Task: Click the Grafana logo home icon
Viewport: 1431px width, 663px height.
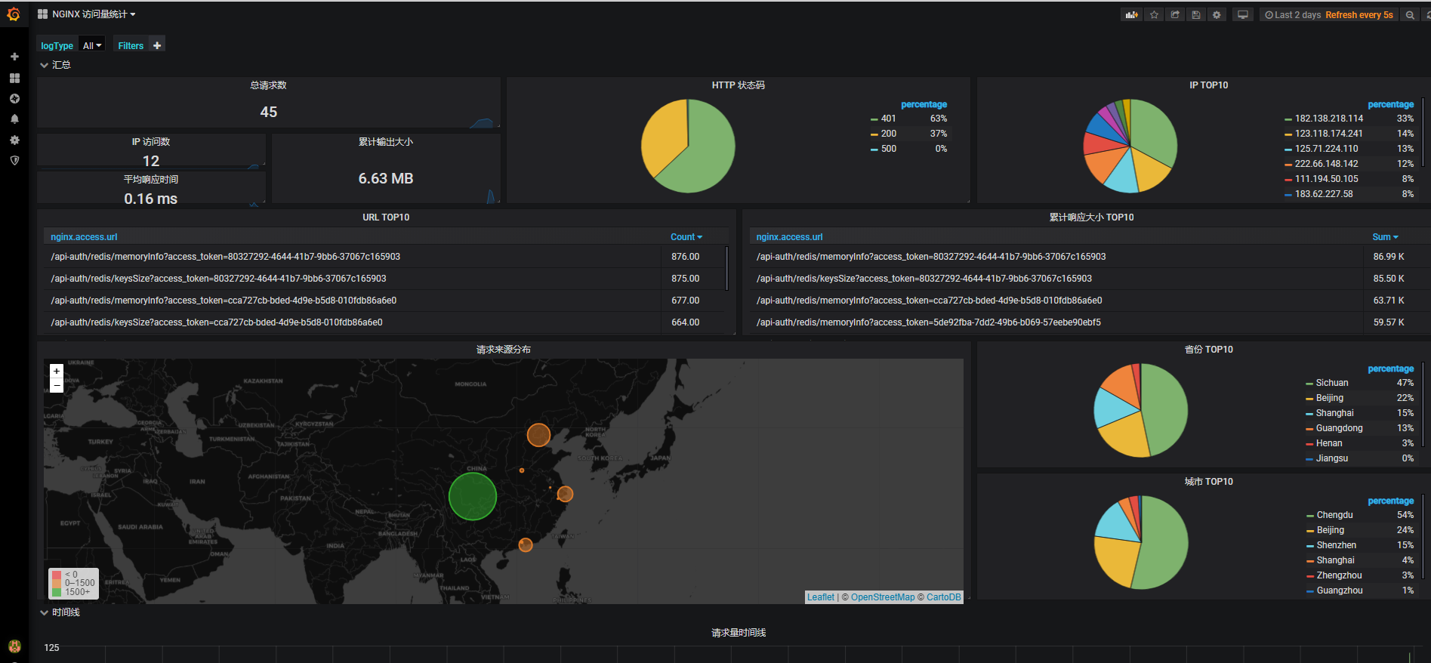Action: (14, 14)
